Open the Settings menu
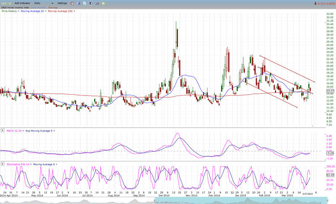Image resolution: width=336 pixels, height=204 pixels. (x=62, y=3)
